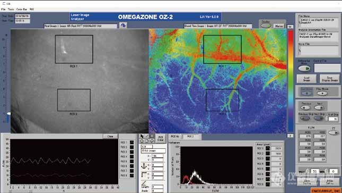Open the File menu

click(x=3, y=10)
